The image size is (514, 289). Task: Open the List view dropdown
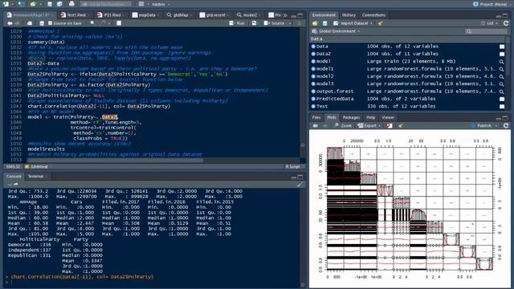(489, 23)
